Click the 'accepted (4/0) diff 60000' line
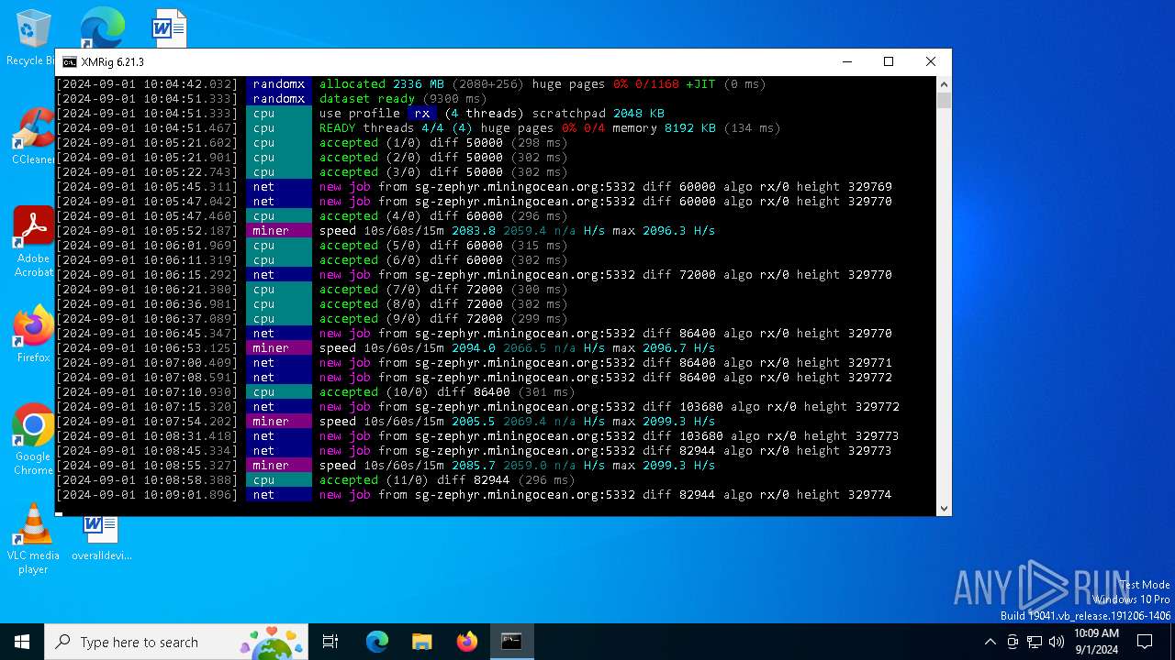1175x660 pixels. tap(312, 216)
